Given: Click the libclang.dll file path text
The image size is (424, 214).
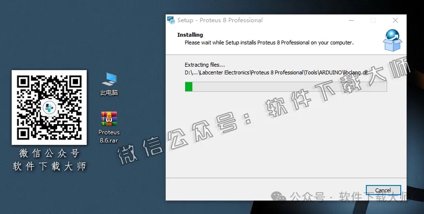Looking at the screenshot, I should click(x=276, y=72).
